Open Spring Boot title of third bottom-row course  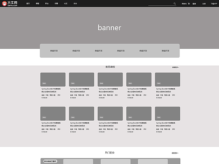(x=108, y=124)
